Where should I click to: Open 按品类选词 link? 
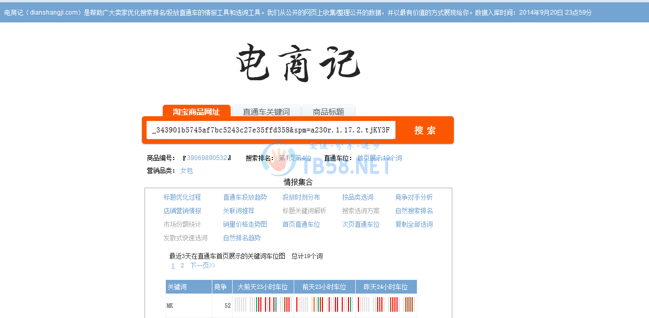[x=357, y=197]
